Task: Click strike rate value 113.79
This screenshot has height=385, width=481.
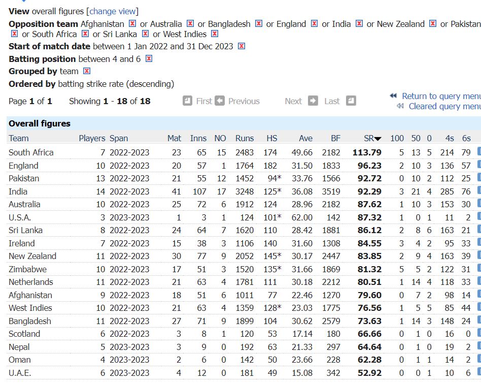Action: click(x=367, y=152)
